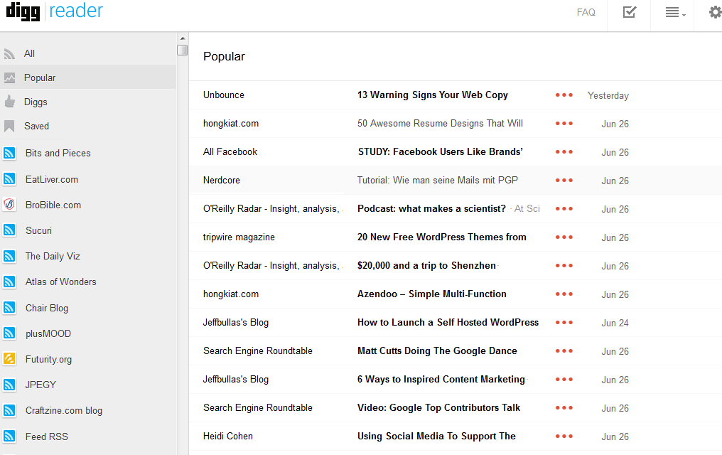Click the Saved bookmark icon
Viewport: 722px width, 455px height.
tap(9, 126)
